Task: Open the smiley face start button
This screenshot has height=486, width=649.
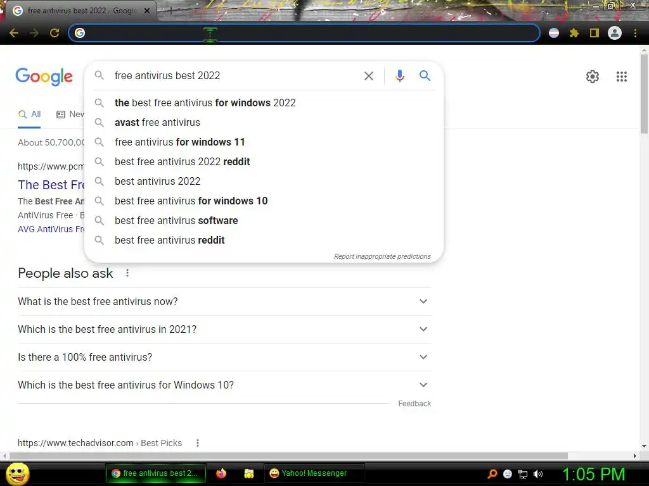Action: point(18,473)
